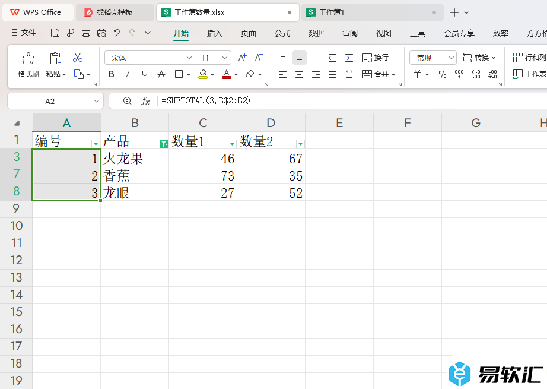547x389 pixels.
Task: Open filter dropdown for 编号 column
Action: (x=96, y=144)
